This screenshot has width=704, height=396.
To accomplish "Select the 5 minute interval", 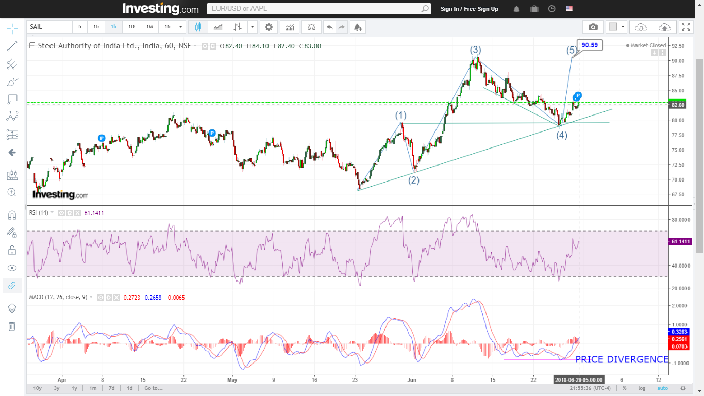I will [80, 27].
